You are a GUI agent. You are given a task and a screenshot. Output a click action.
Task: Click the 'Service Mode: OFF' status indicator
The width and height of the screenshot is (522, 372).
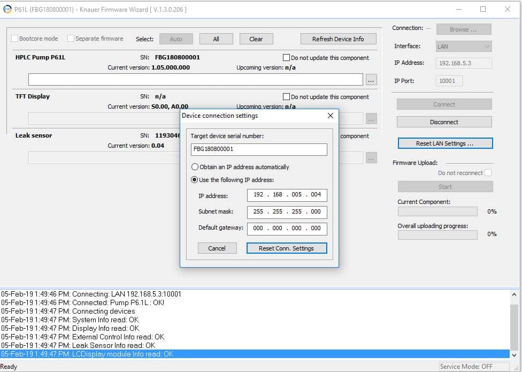[x=466, y=367]
